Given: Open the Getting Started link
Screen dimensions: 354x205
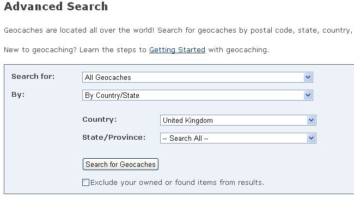Looking at the screenshot, I should [177, 49].
